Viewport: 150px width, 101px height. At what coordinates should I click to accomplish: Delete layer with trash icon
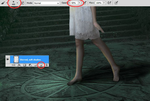(46, 65)
